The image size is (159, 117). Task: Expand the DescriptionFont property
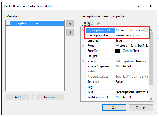pyautogui.click(x=83, y=30)
